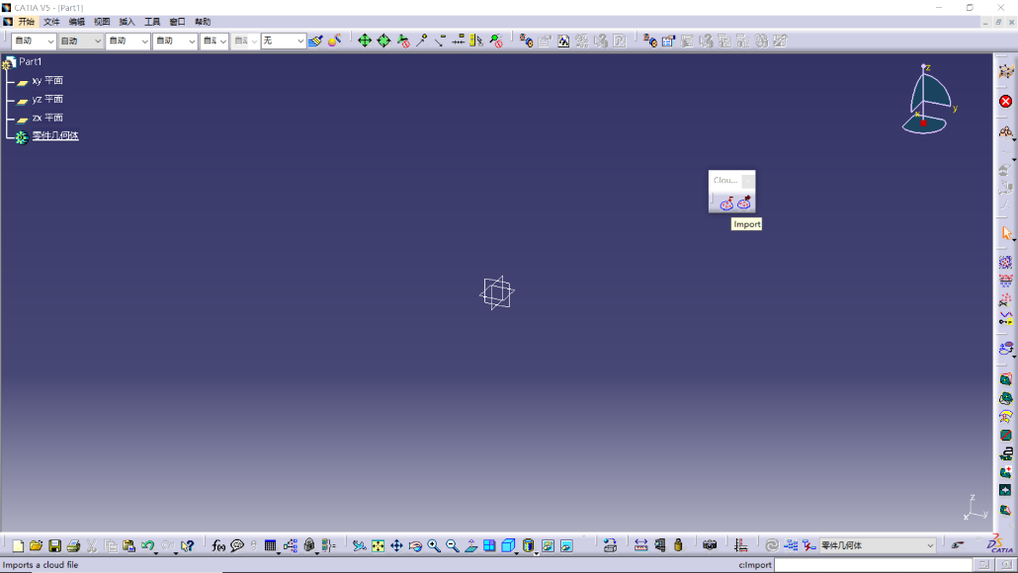
Task: Click the Import cloud file icon
Action: (726, 204)
